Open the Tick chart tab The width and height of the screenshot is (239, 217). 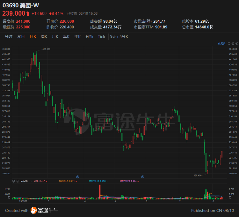(102, 37)
